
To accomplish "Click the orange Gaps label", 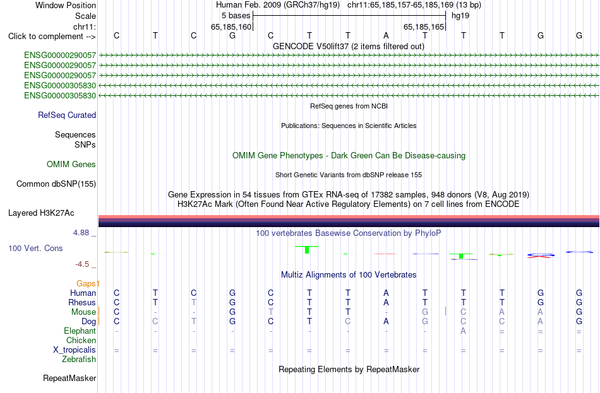I will click(86, 284).
